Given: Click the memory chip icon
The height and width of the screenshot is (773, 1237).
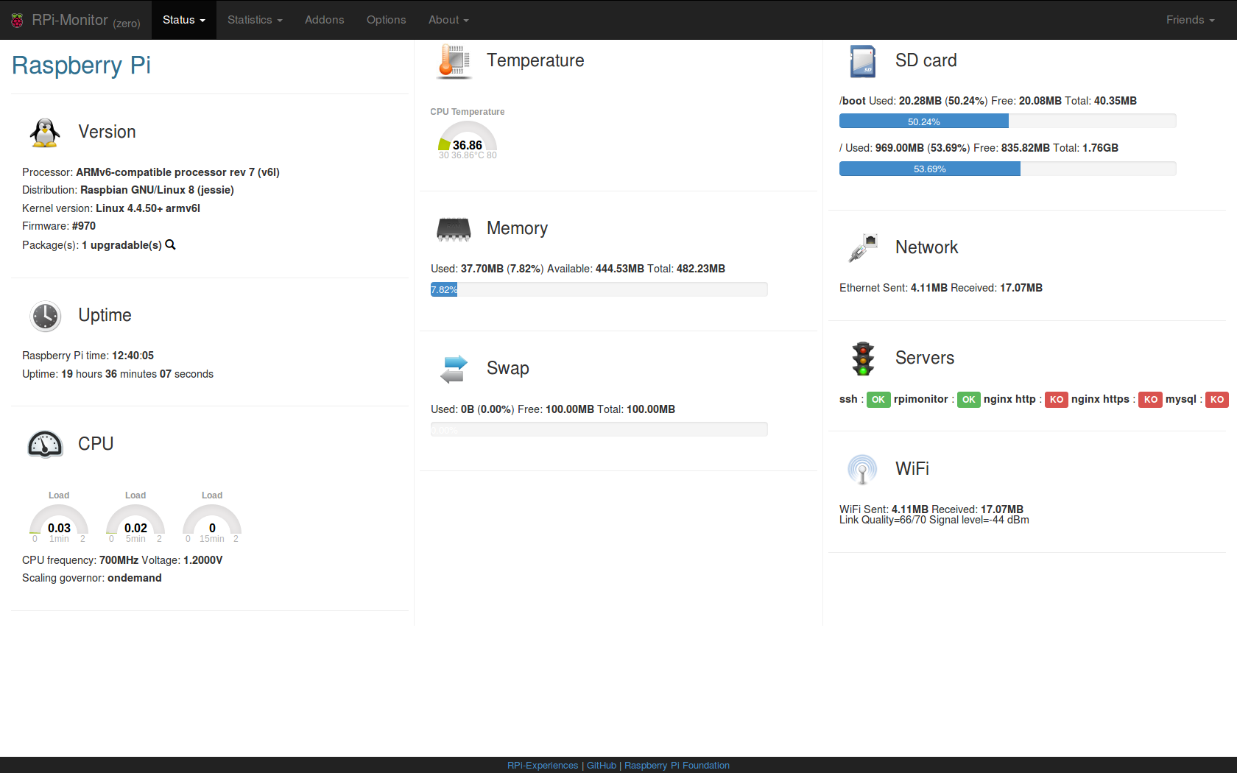Looking at the screenshot, I should (454, 230).
